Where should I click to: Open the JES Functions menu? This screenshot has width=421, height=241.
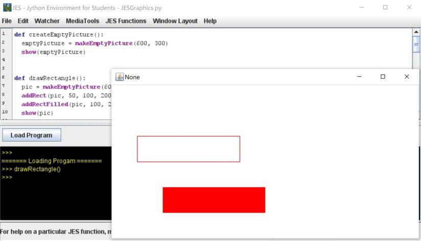[x=126, y=21]
